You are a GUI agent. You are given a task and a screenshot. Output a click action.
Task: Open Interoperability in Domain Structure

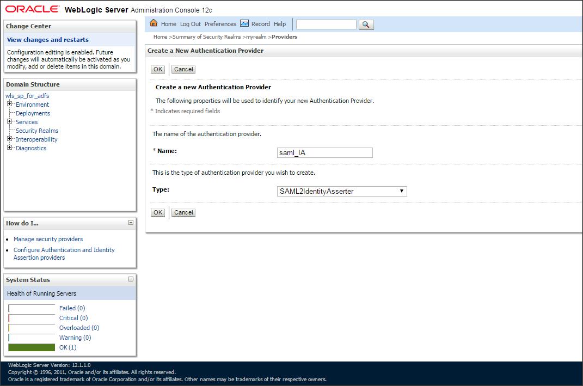tap(36, 139)
